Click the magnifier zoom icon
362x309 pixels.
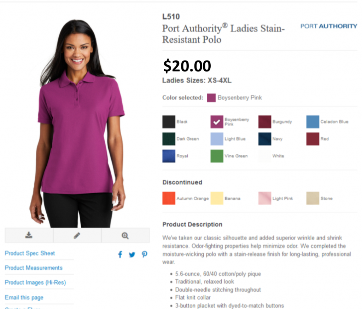[x=125, y=235]
